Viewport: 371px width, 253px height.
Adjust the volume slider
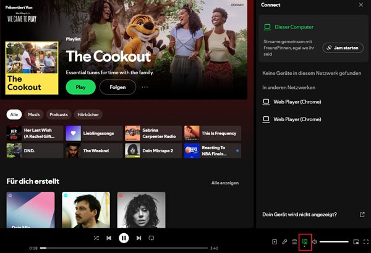pyautogui.click(x=334, y=242)
